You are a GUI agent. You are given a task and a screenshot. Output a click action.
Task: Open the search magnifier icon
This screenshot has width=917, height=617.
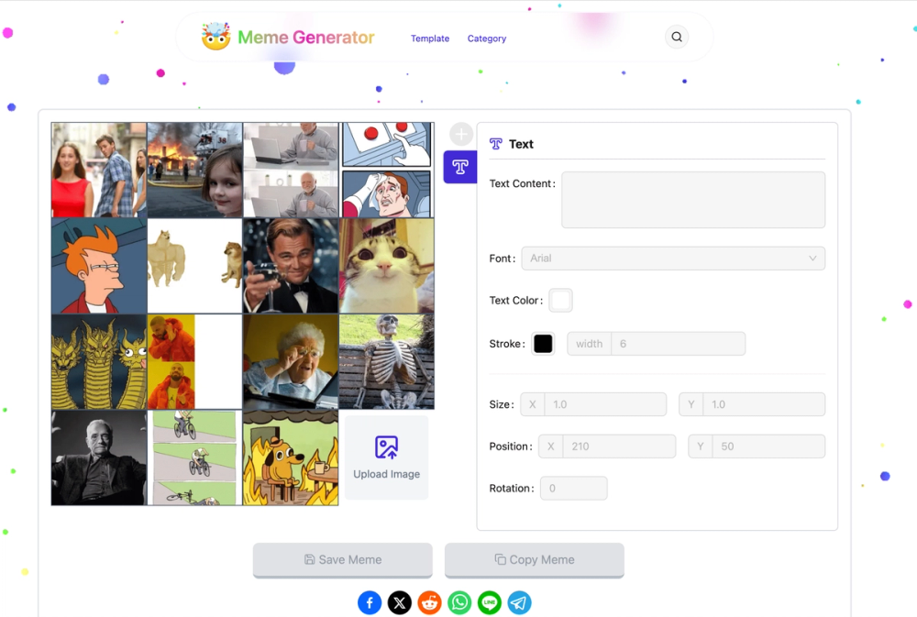677,37
